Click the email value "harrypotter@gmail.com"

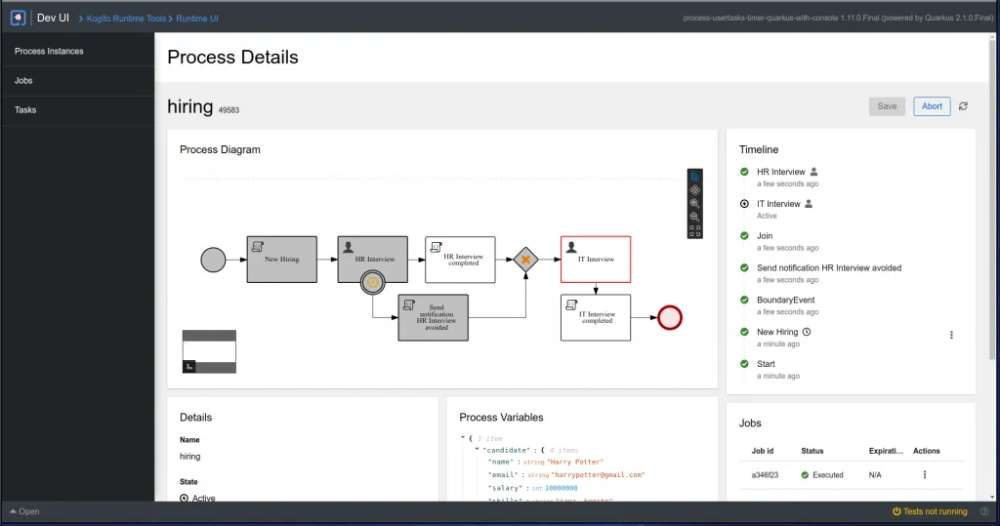point(598,474)
